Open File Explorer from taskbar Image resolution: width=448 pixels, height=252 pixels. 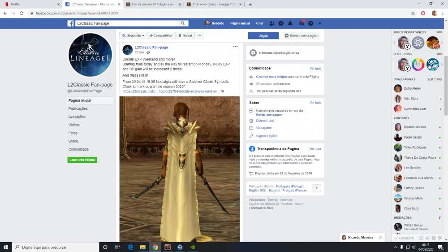142,247
